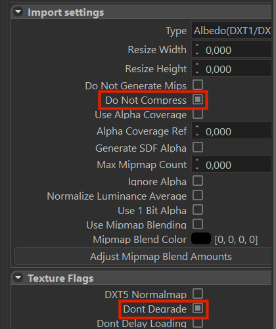276x329 pixels.
Task: Enable Normalize Luminance Average checkbox
Action: (x=198, y=195)
